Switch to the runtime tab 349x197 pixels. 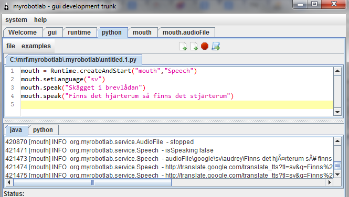[79, 32]
